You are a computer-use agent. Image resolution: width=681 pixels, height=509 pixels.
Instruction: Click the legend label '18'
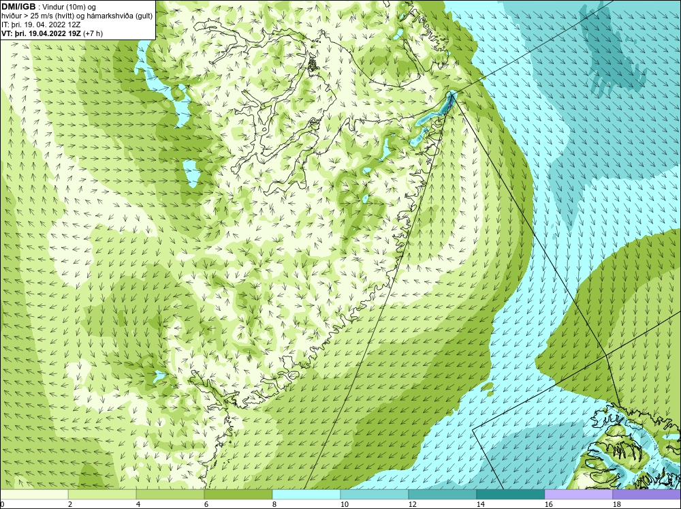click(x=616, y=504)
